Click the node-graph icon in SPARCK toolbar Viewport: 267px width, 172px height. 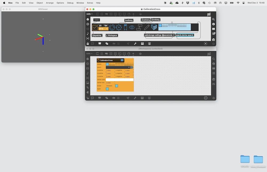click(x=139, y=27)
